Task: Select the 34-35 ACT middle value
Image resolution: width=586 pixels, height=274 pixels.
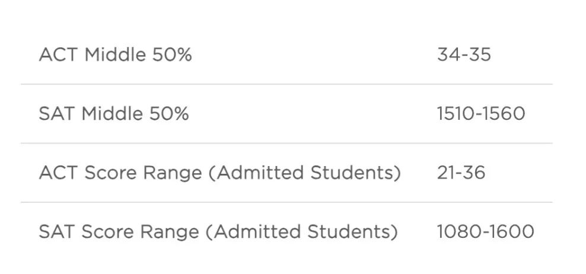Action: 464,55
